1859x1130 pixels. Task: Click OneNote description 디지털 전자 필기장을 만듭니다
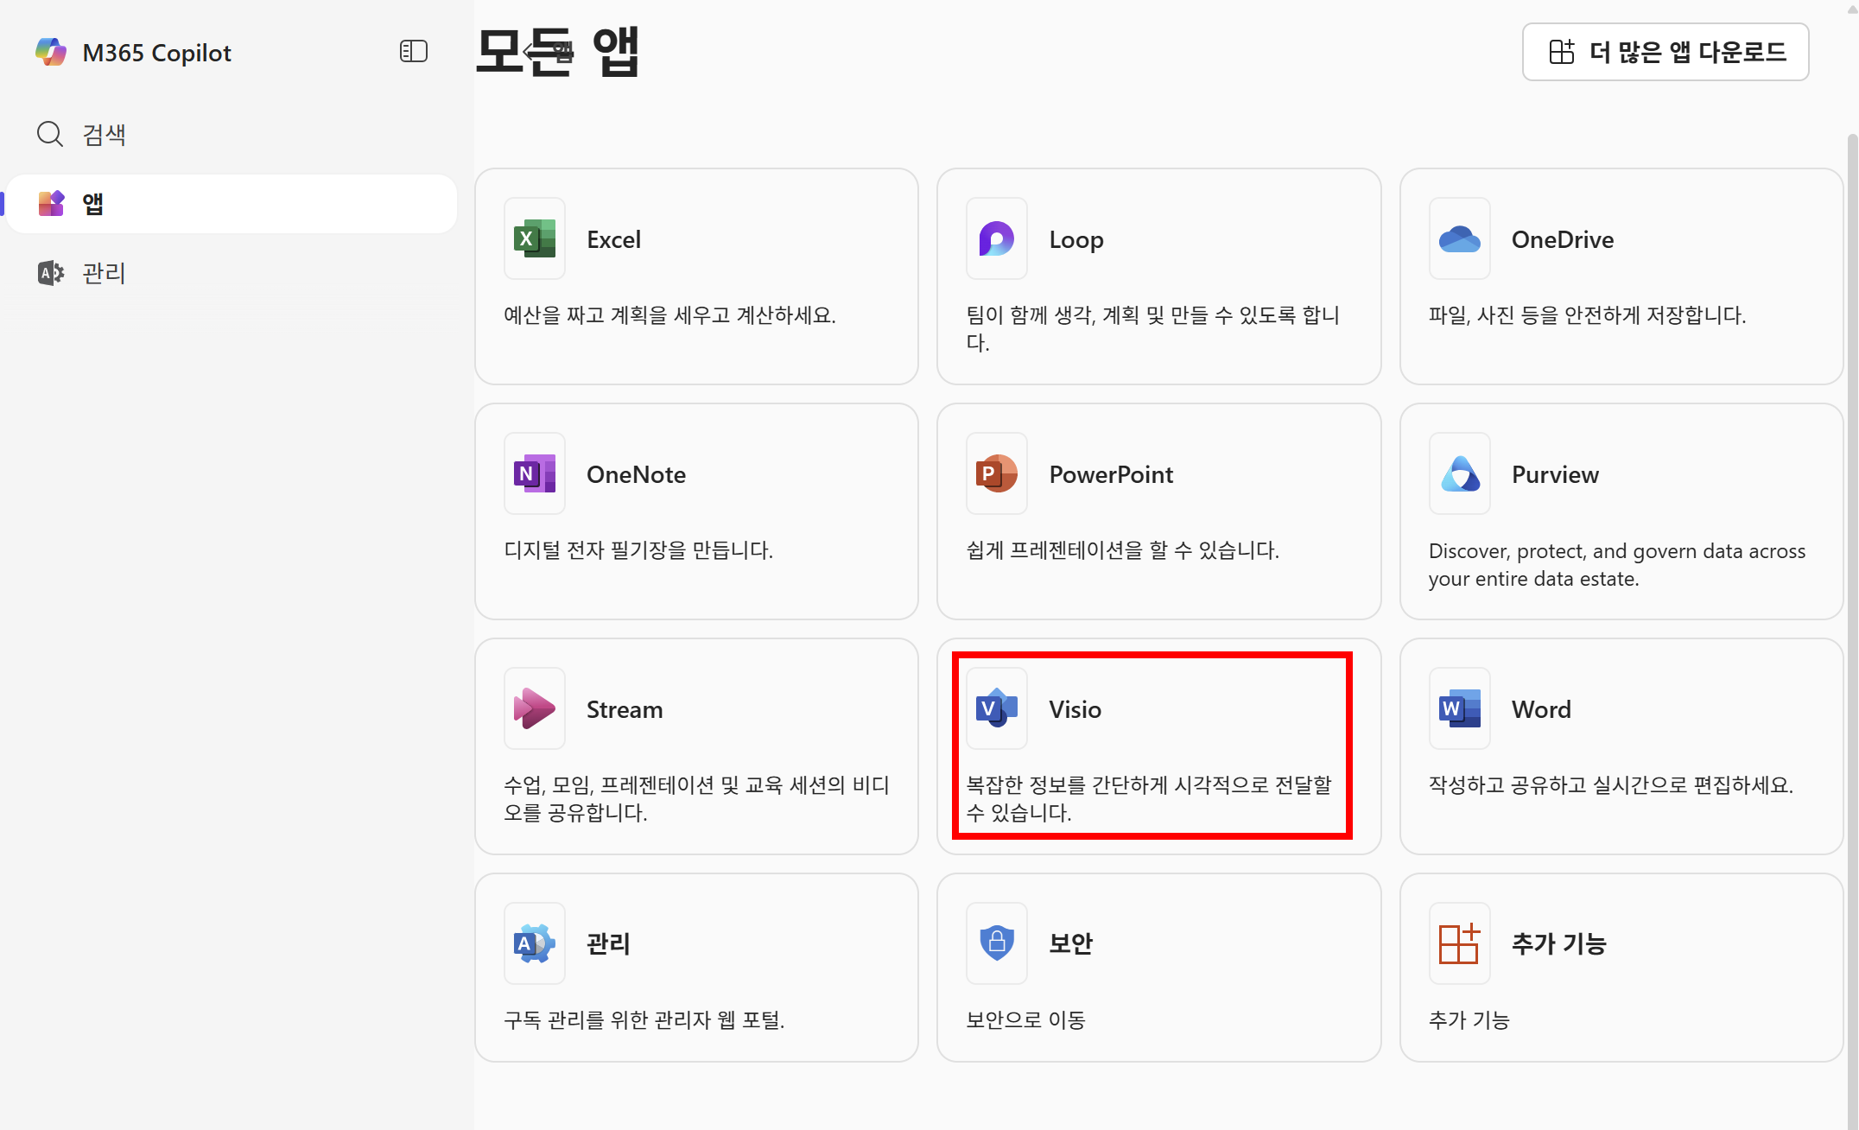638,549
